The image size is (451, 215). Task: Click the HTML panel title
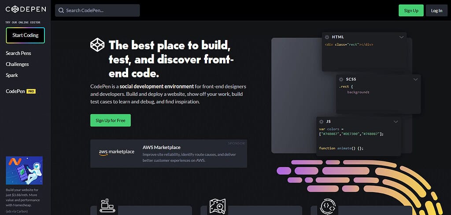[338, 37]
